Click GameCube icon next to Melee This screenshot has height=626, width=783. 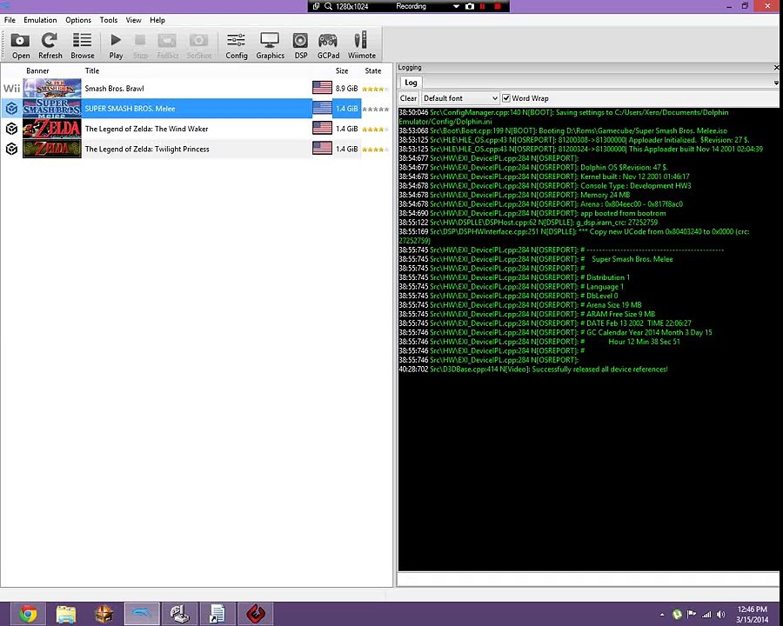click(11, 109)
